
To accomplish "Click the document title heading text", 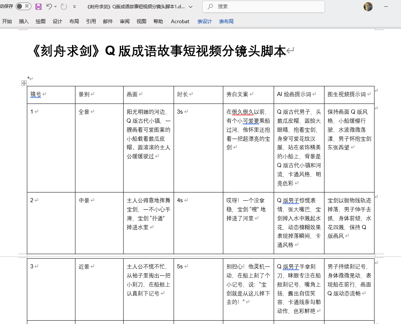I will tap(158, 51).
